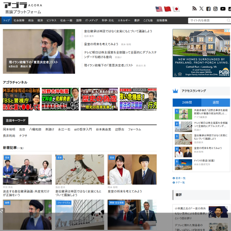
Task: Open the トップ navigation tab
Action: 7,20
